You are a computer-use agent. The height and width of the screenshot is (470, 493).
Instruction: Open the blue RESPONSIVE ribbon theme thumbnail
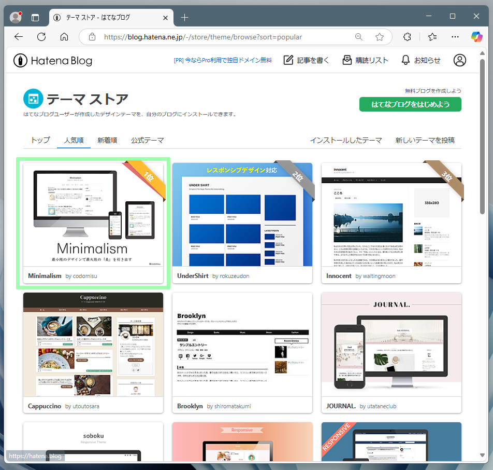(392, 441)
